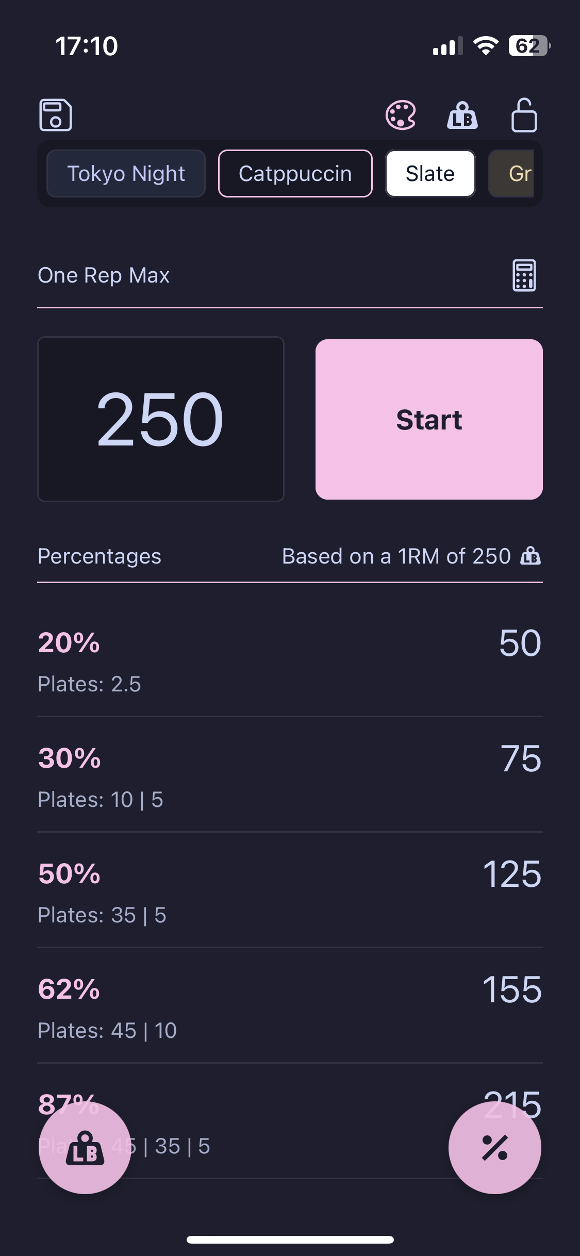
Task: Switch to the Tokyo Night theme
Action: click(x=126, y=173)
